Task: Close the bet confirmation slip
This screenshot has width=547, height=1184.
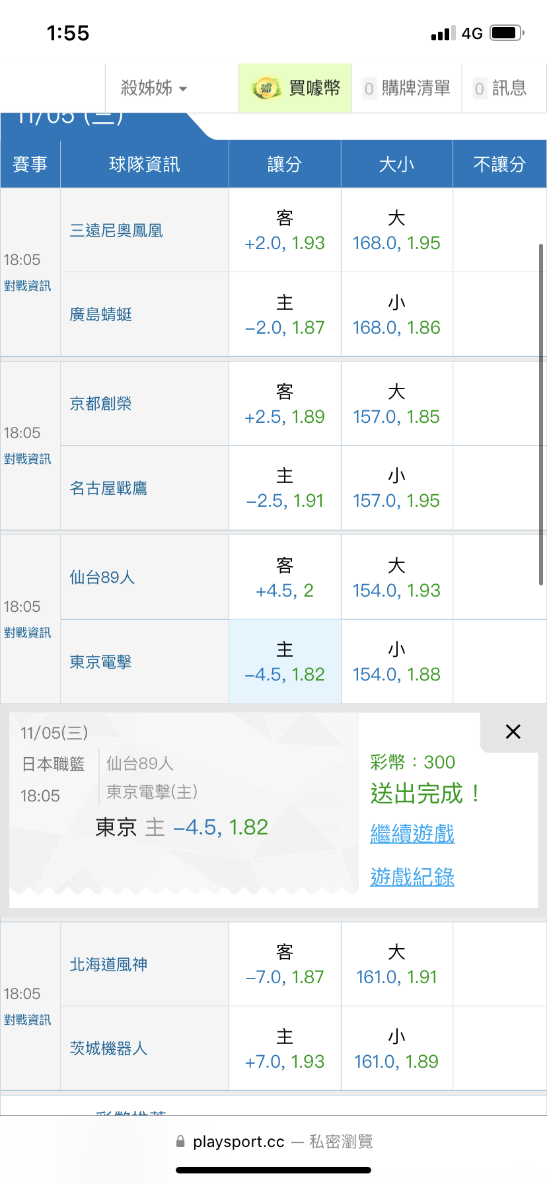Action: (513, 731)
